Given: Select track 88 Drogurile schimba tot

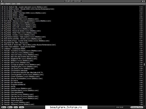Looking at the screenshot, I should (72, 84).
